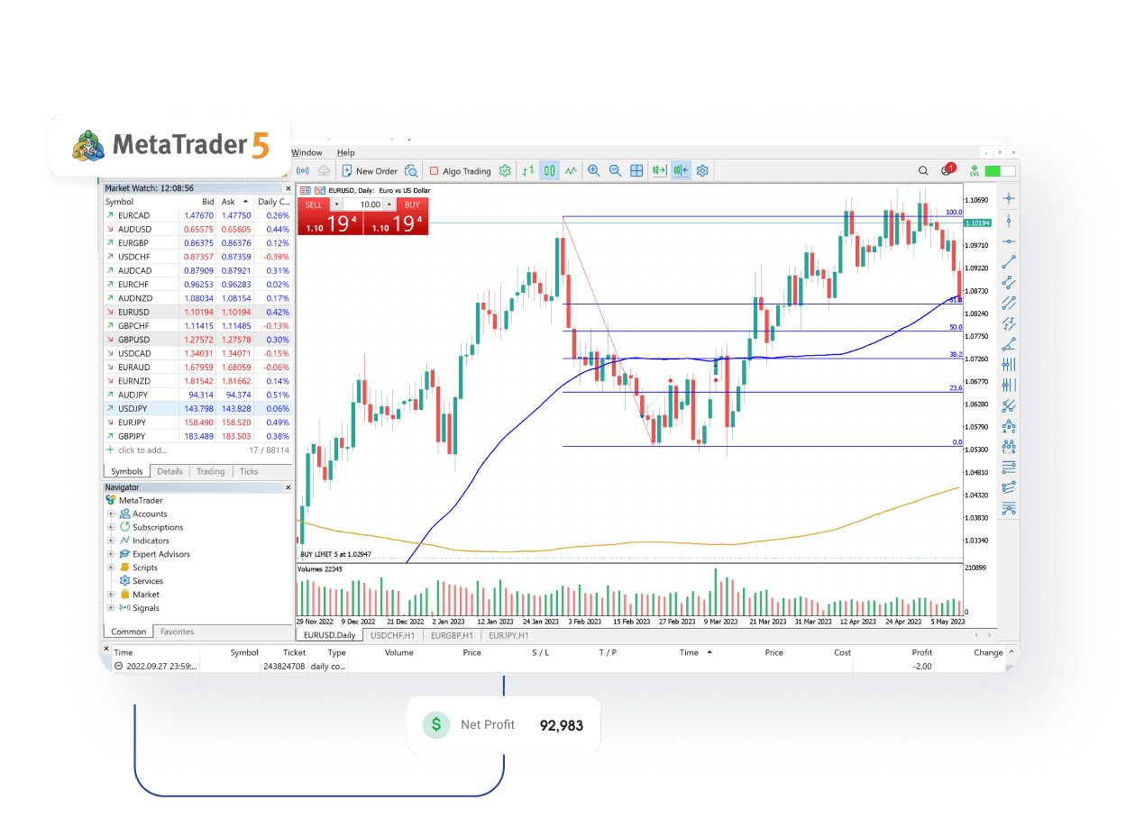This screenshot has height=836, width=1126.
Task: Switch to bar chart view
Action: tap(529, 170)
